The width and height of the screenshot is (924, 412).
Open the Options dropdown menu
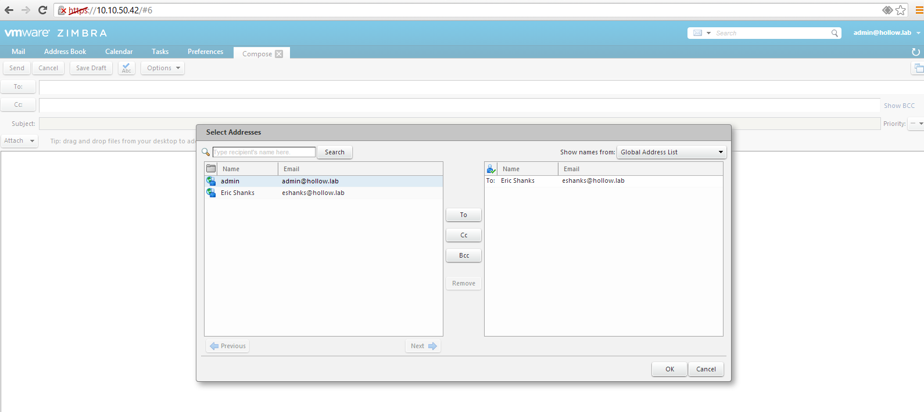coord(163,68)
